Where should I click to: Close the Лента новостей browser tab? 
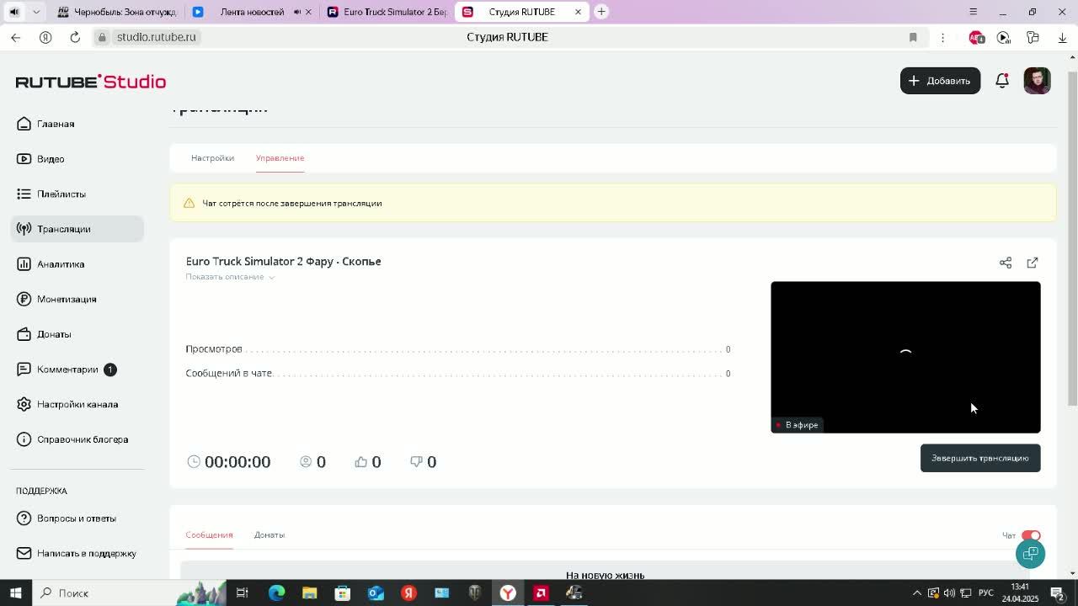[308, 12]
